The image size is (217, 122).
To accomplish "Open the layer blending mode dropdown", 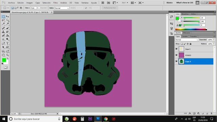I will point(187,40).
